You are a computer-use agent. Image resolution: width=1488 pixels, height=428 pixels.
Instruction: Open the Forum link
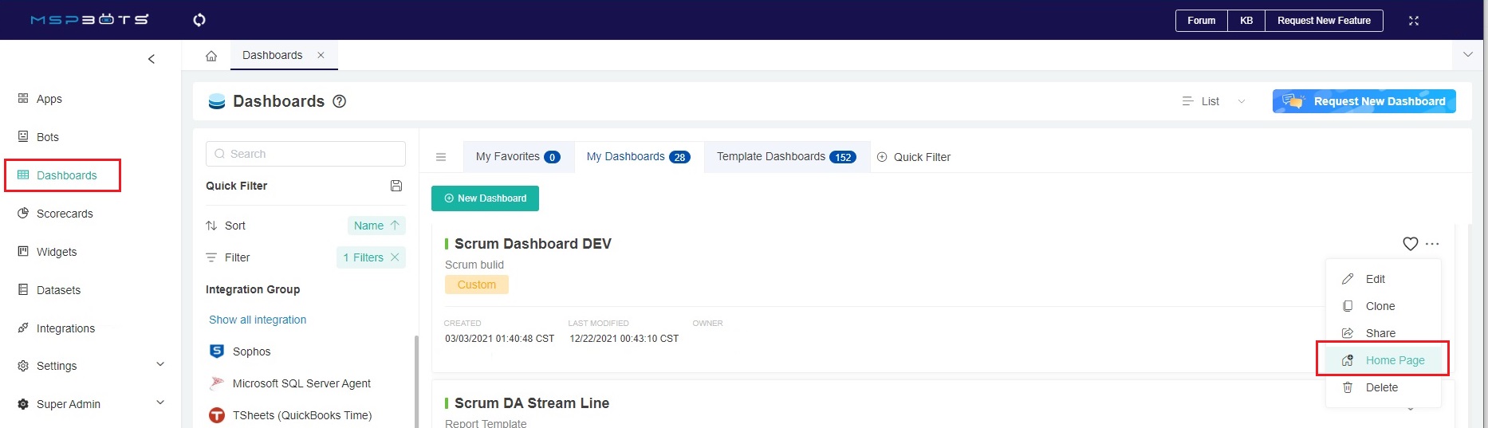pos(1201,21)
